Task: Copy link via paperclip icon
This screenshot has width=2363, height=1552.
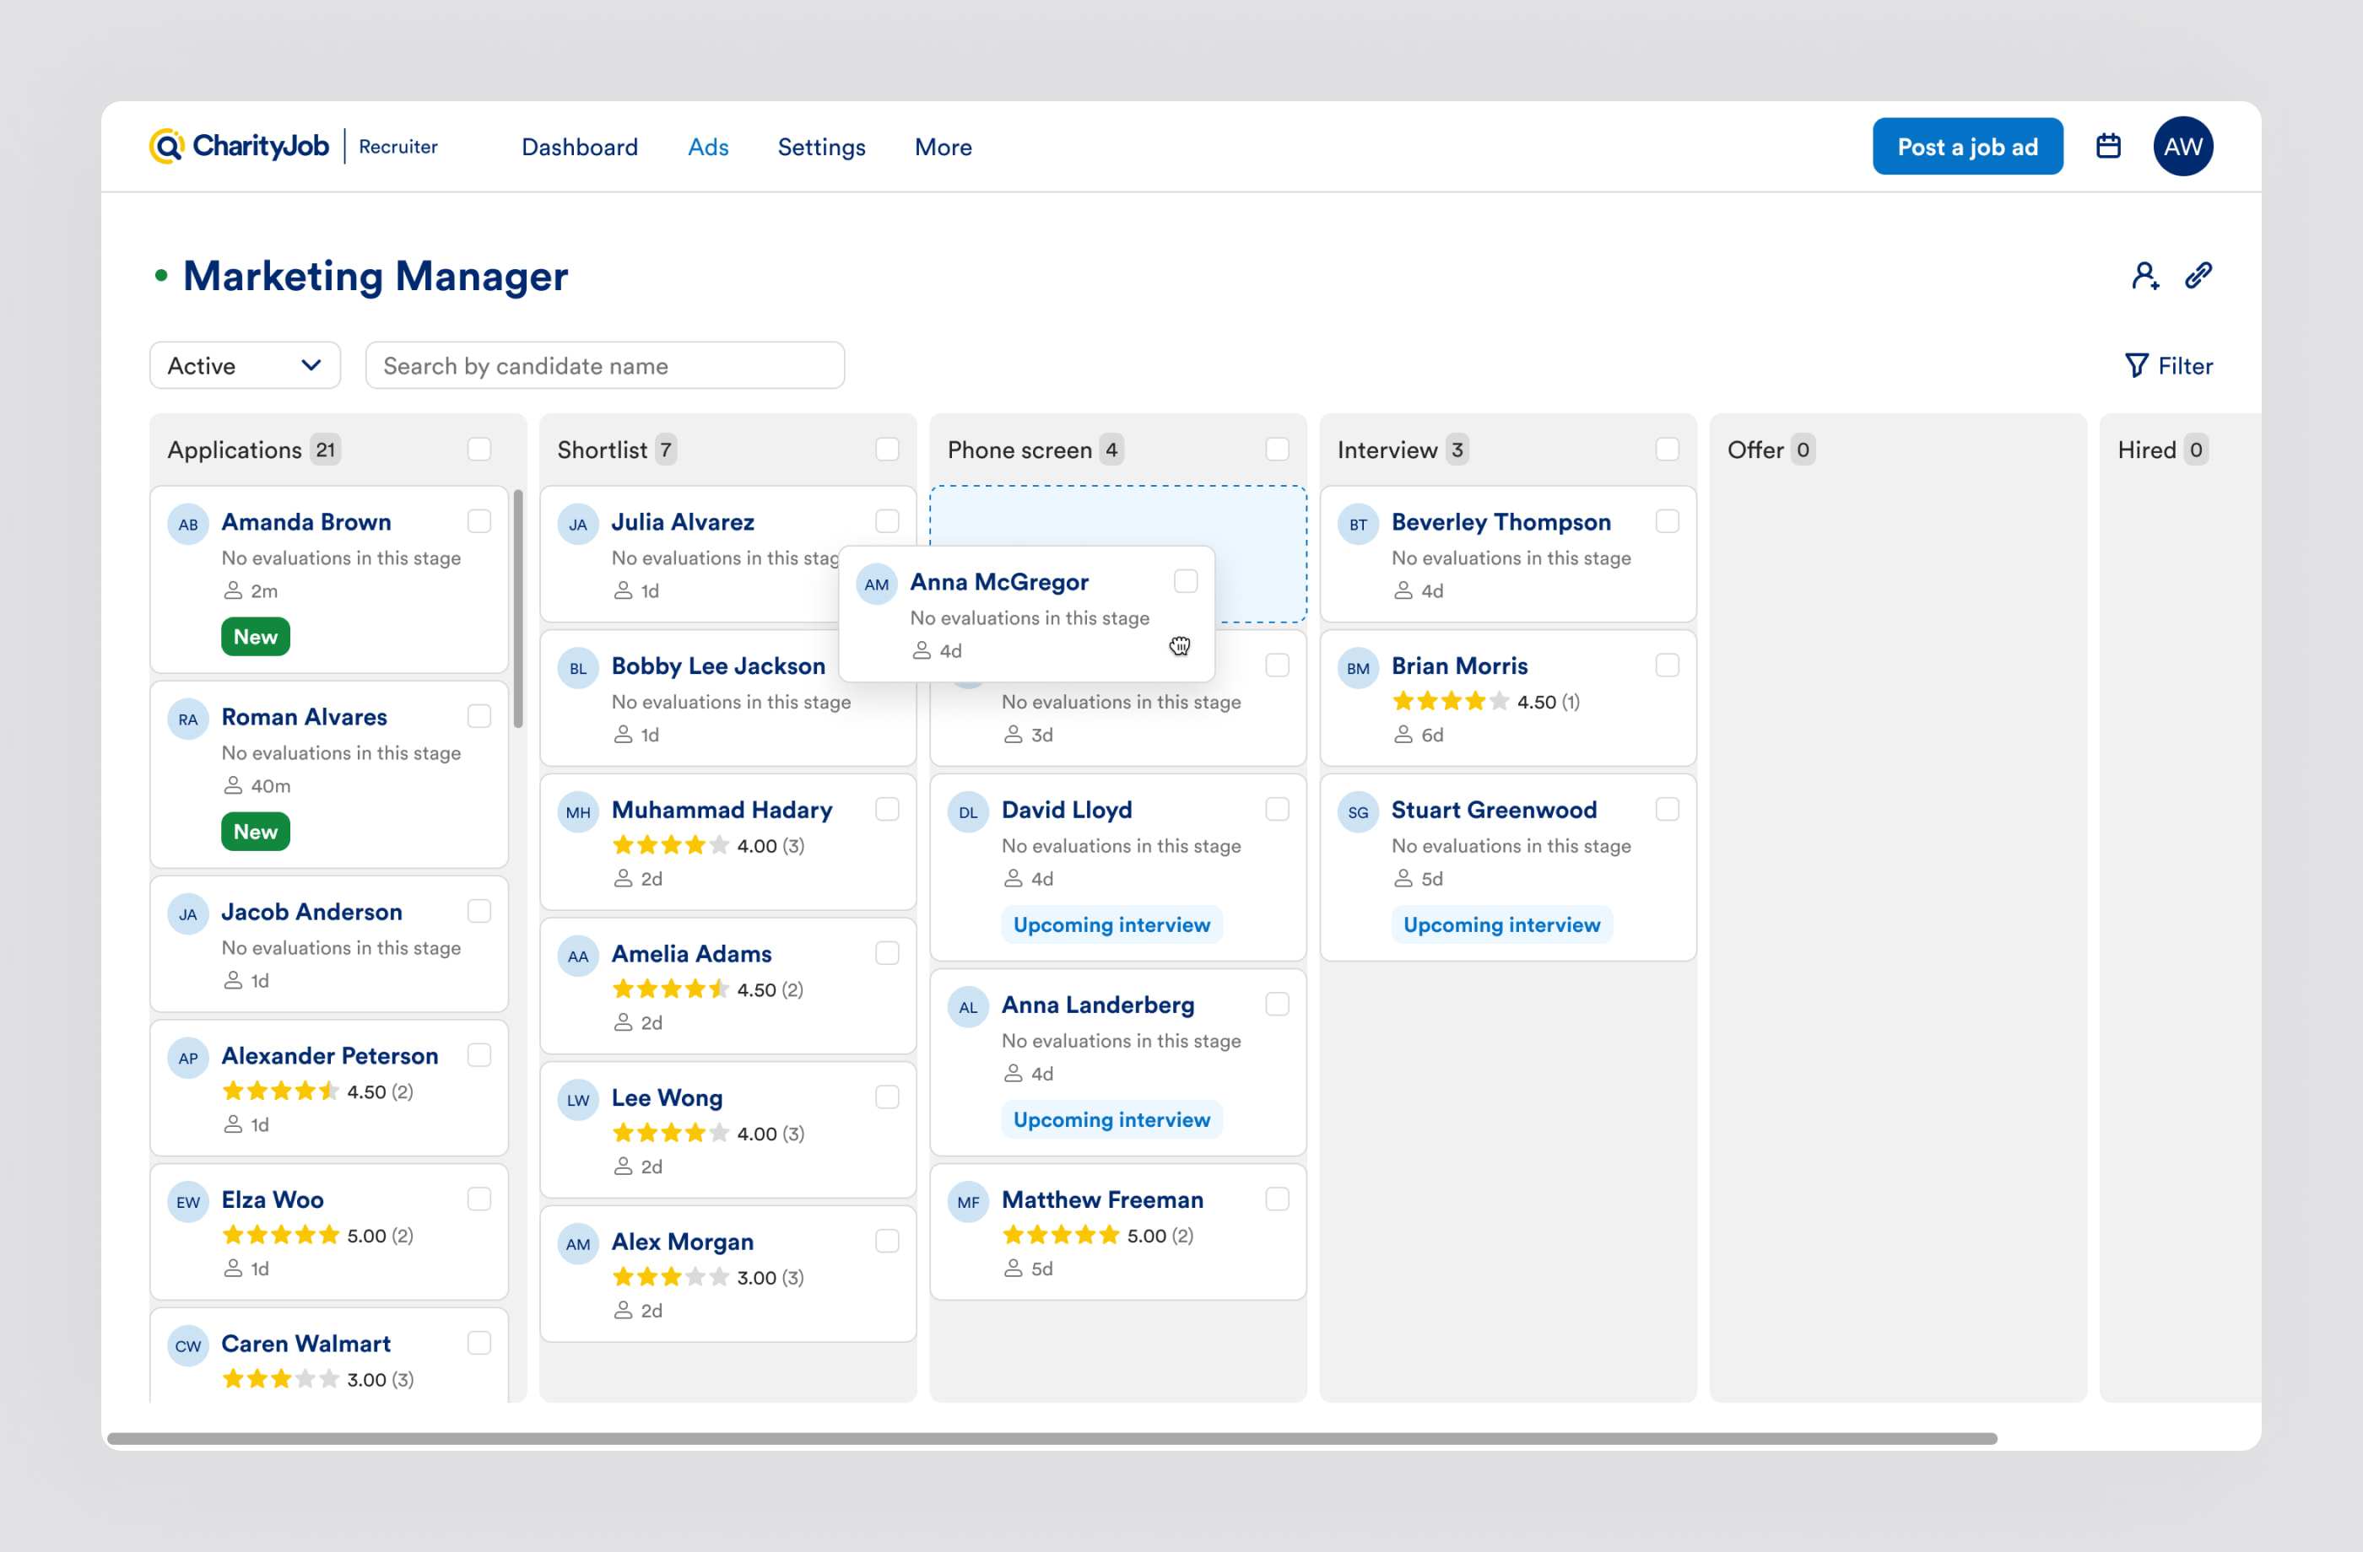Action: pos(2198,276)
